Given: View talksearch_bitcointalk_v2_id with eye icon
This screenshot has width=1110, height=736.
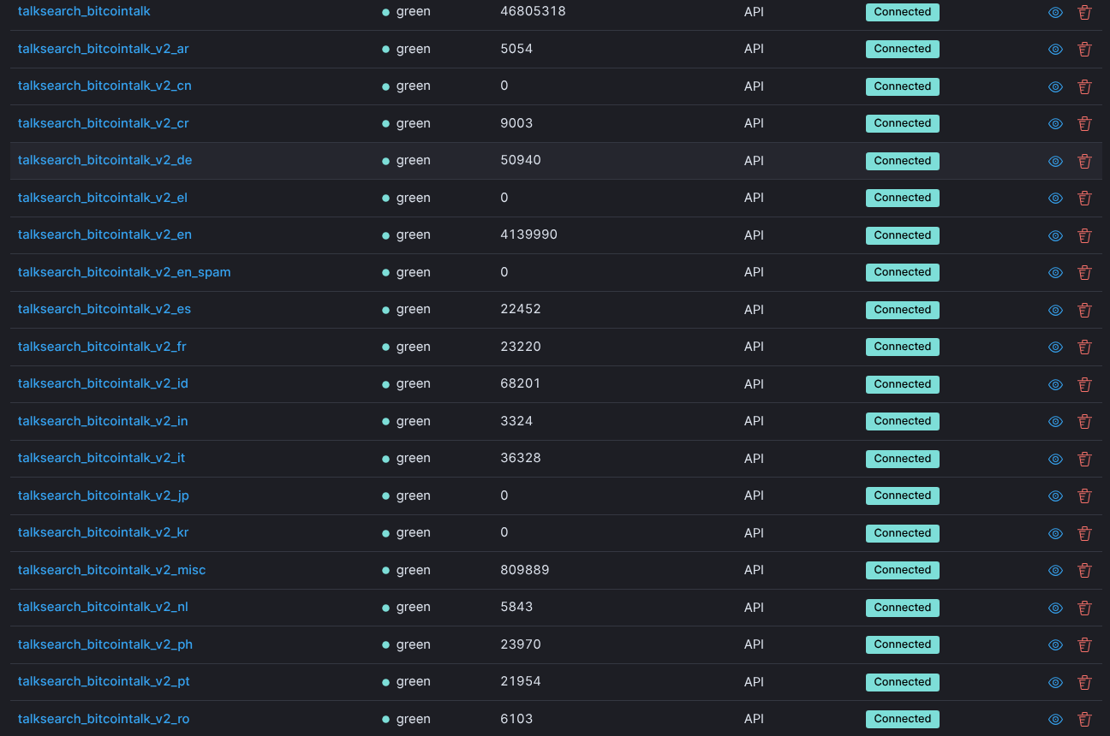Looking at the screenshot, I should pyautogui.click(x=1056, y=384).
